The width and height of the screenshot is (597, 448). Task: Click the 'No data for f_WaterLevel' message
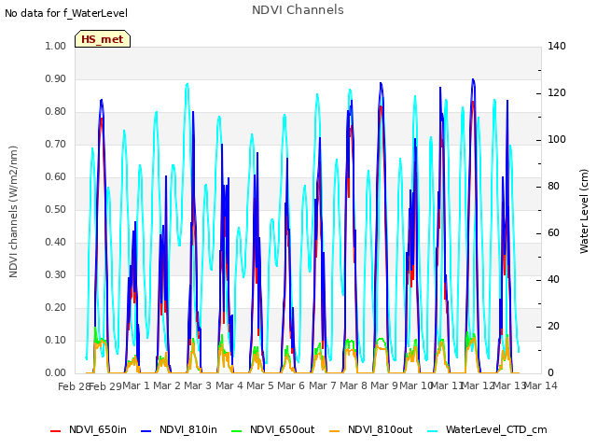coord(66,13)
